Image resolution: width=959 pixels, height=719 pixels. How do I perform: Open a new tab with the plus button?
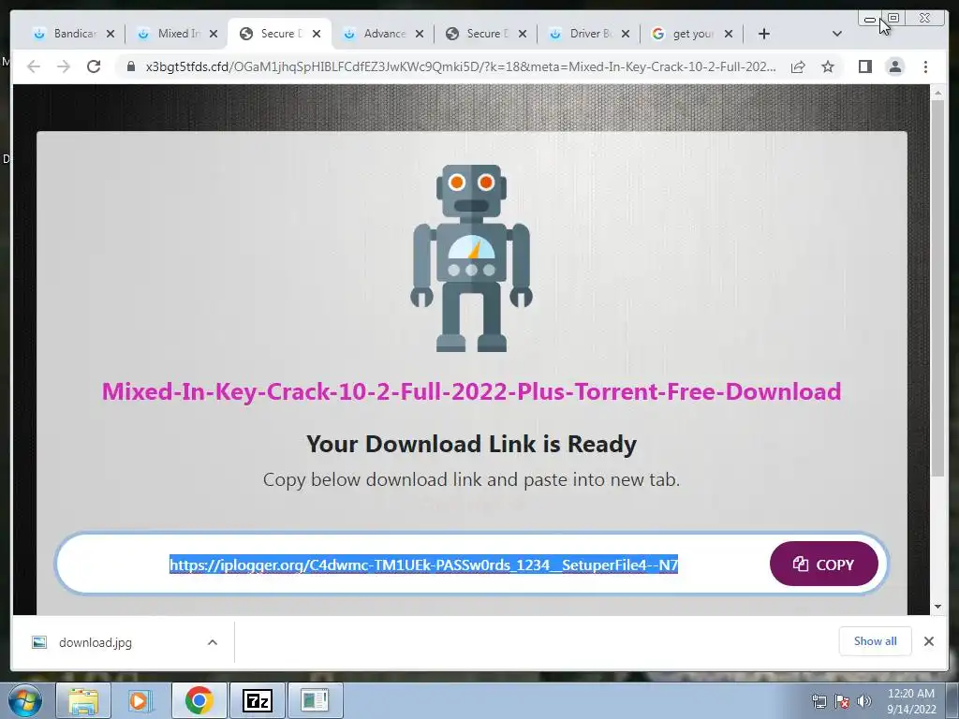(x=764, y=34)
